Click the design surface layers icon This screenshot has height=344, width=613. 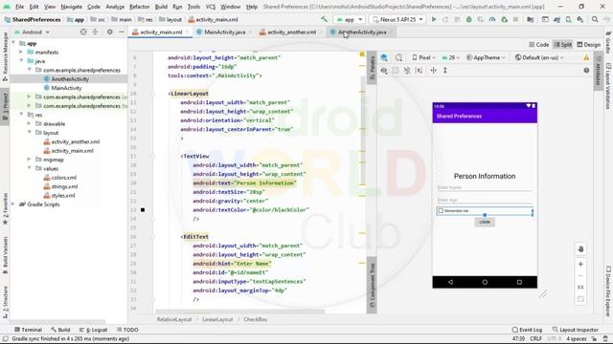384,57
